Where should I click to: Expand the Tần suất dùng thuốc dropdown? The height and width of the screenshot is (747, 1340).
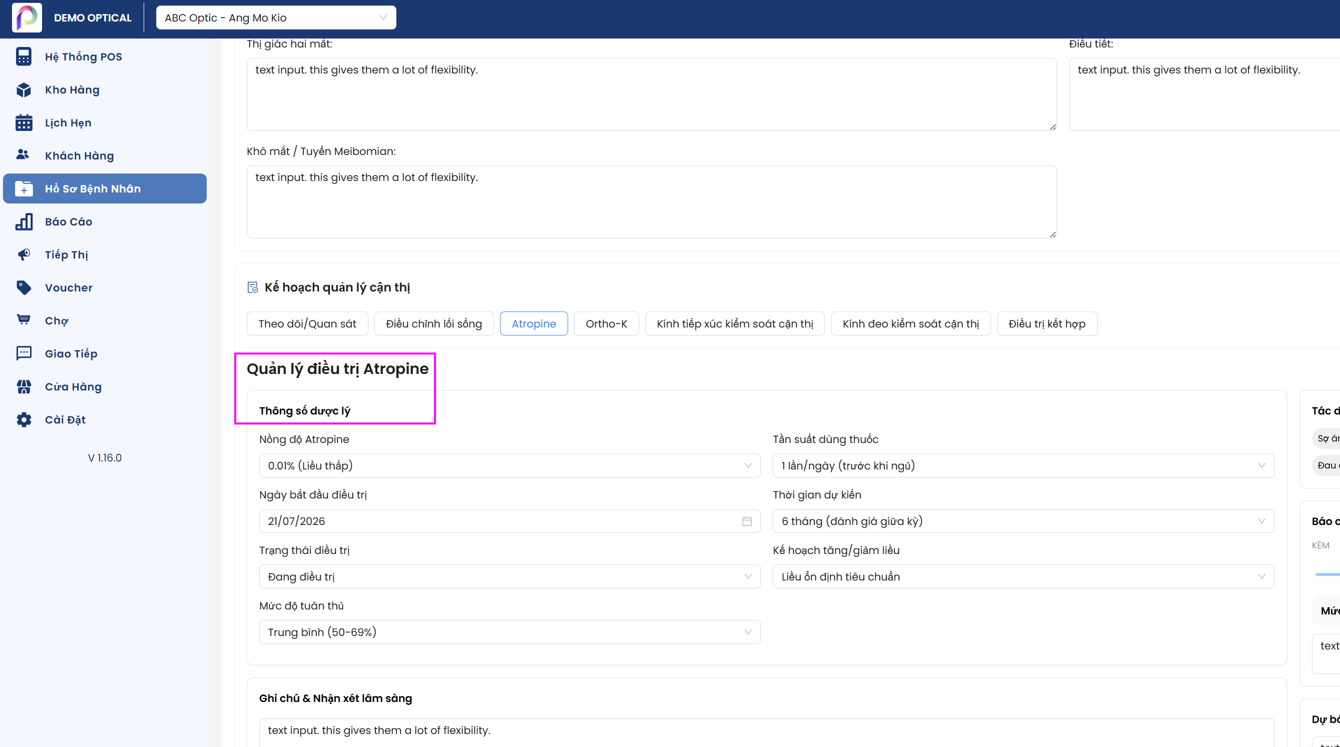[x=1023, y=465]
